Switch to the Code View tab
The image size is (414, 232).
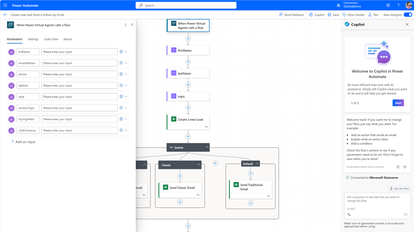point(51,39)
